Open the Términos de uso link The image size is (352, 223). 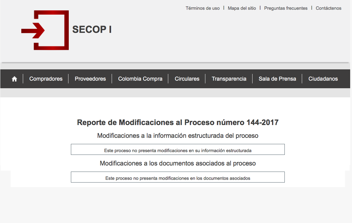[203, 8]
